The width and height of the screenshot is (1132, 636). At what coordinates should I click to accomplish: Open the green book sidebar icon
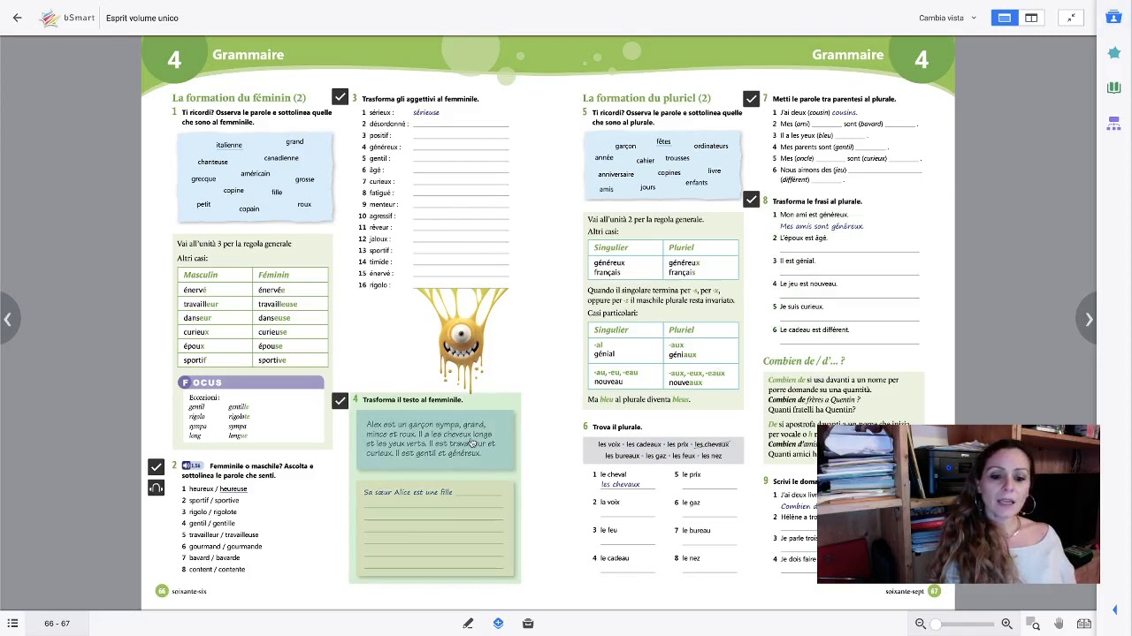click(x=1114, y=87)
